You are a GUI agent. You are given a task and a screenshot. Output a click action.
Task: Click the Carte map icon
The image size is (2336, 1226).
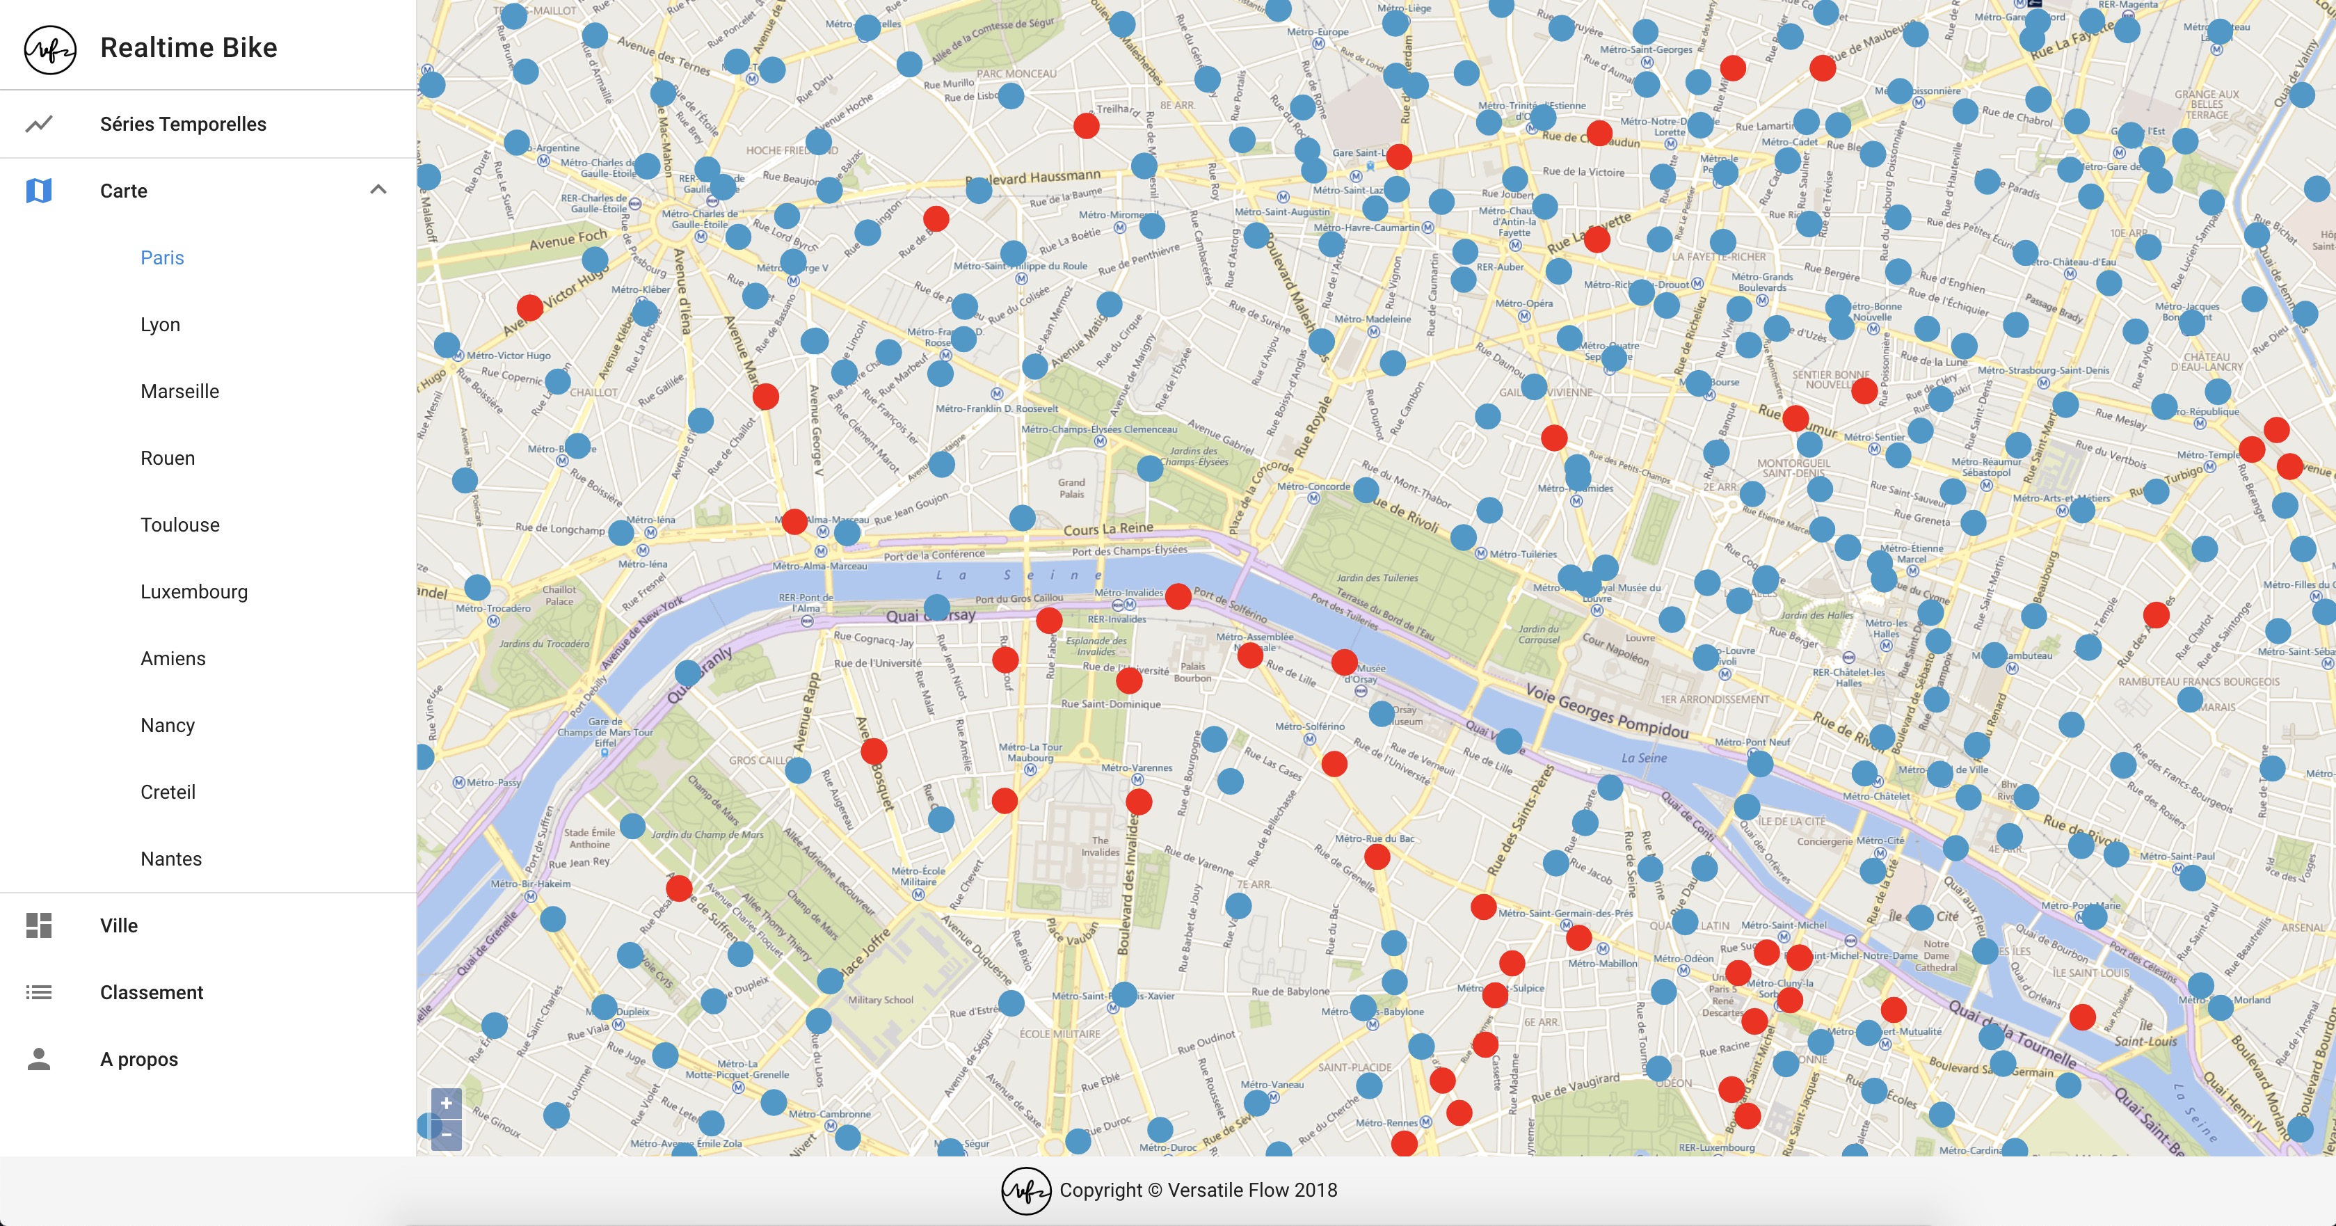pos(39,191)
